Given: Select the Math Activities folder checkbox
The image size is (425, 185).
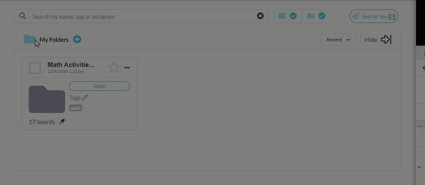Looking at the screenshot, I should tap(35, 68).
